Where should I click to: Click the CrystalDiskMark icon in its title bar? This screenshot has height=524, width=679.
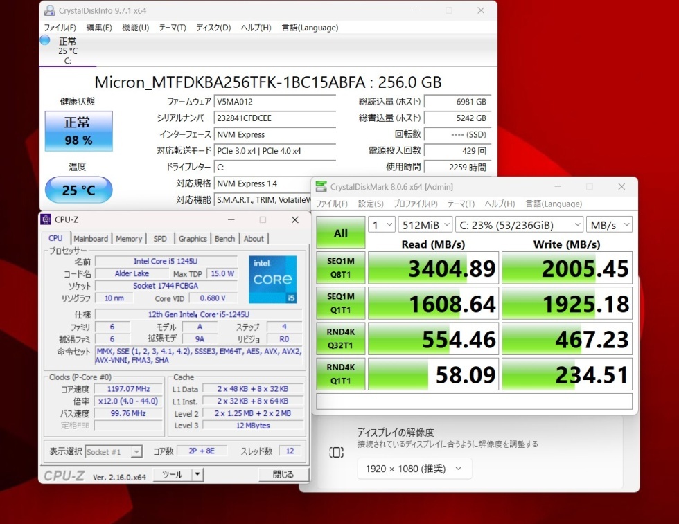[320, 186]
